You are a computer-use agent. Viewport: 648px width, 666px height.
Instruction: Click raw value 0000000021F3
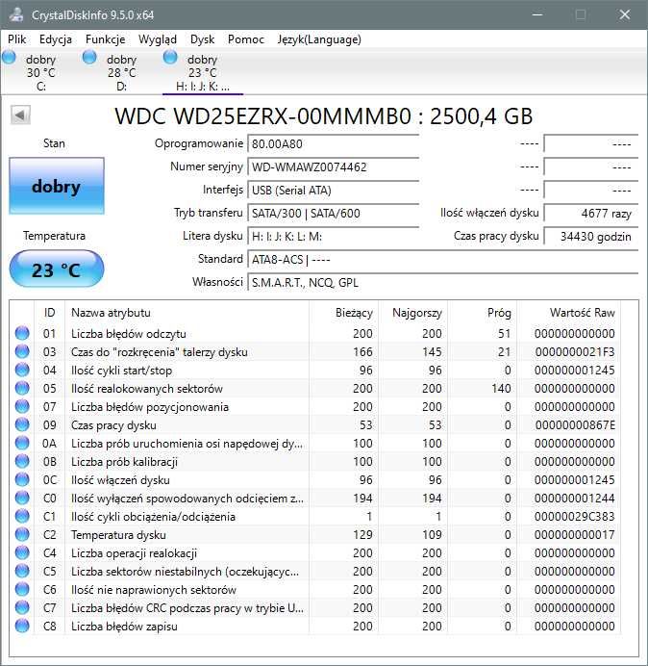[x=575, y=352]
